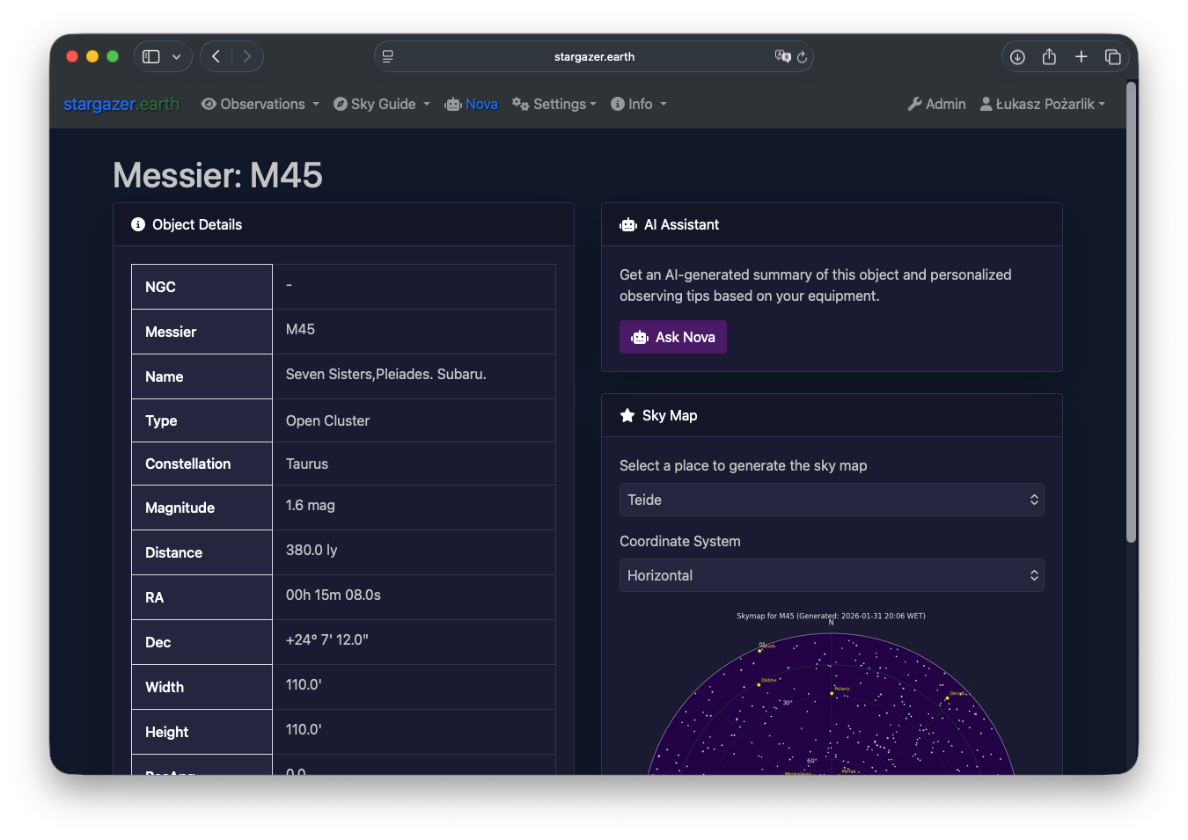Click the gears icon beside Settings
Screen dimensions: 1188x840
point(521,104)
